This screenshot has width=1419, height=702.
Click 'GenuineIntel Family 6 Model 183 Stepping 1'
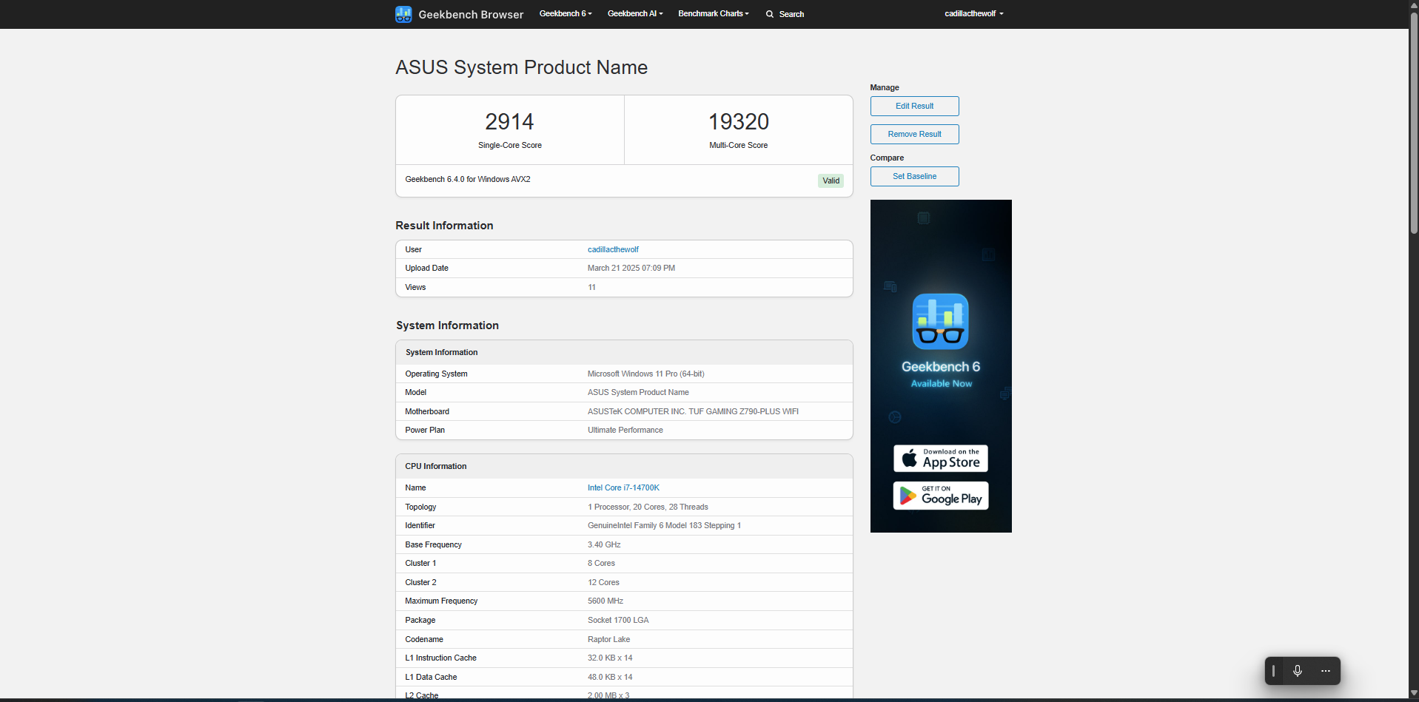tap(664, 525)
